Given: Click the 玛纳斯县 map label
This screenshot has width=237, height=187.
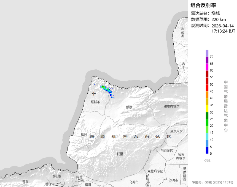Looking at the screenshot, I should [185, 174].
